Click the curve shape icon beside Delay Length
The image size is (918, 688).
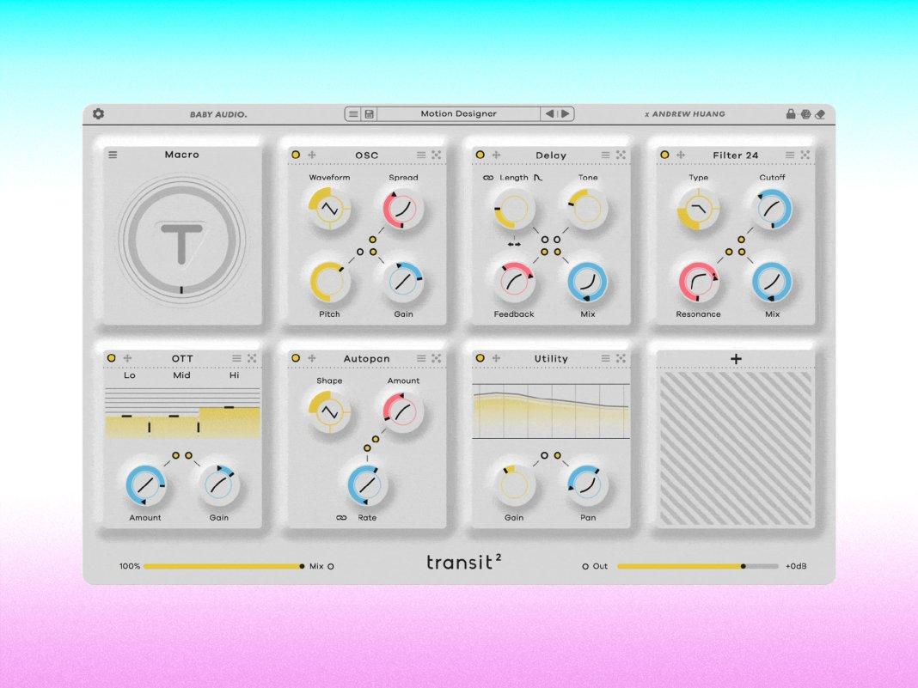pos(538,178)
